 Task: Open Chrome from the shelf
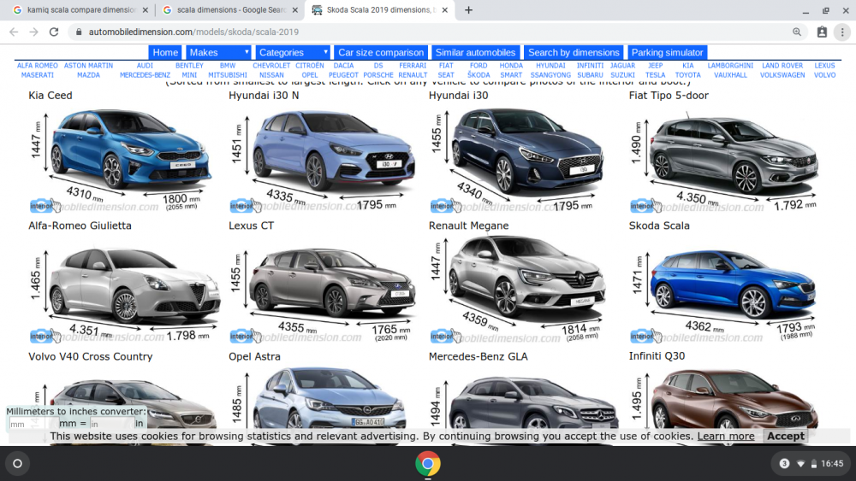(428, 464)
